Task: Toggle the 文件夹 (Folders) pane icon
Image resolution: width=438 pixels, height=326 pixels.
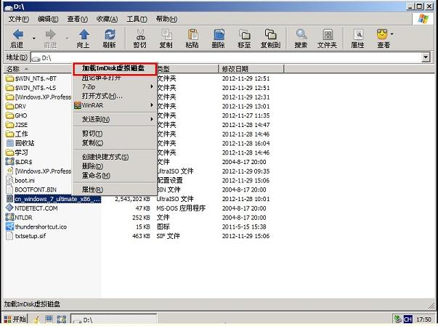Action: 326,37
